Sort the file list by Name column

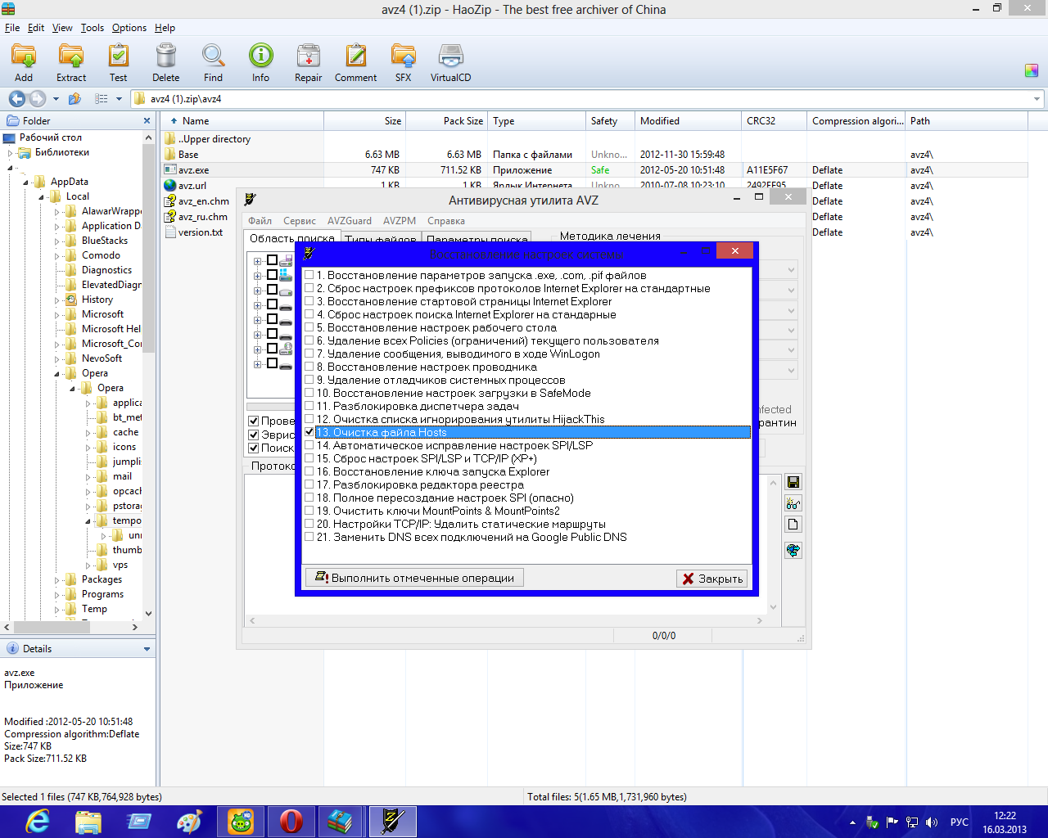point(242,121)
